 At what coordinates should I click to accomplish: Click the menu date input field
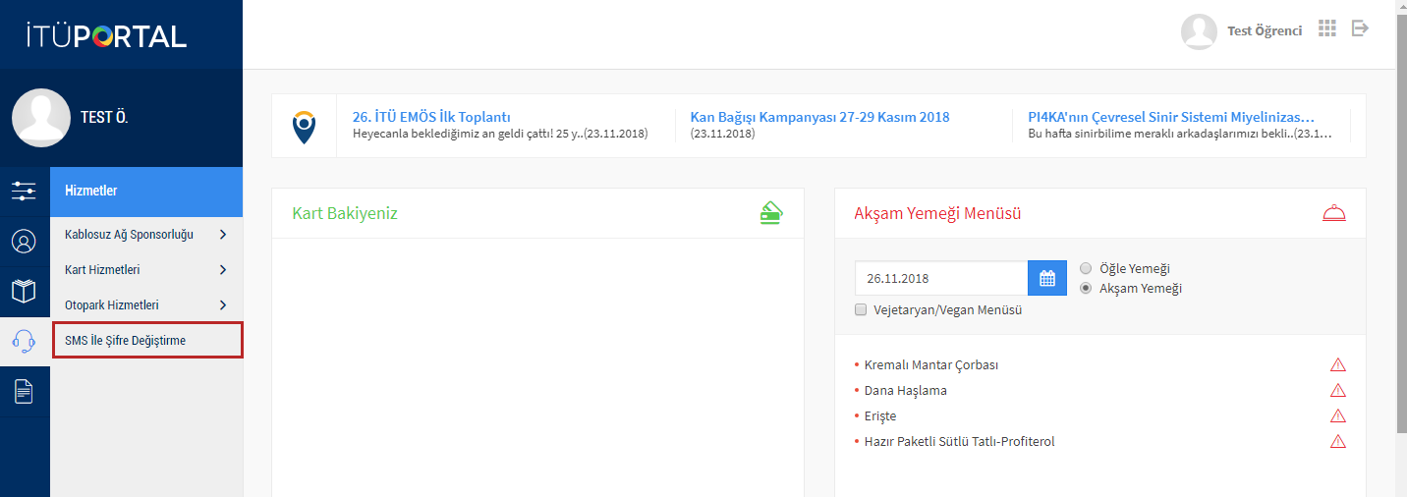(940, 278)
